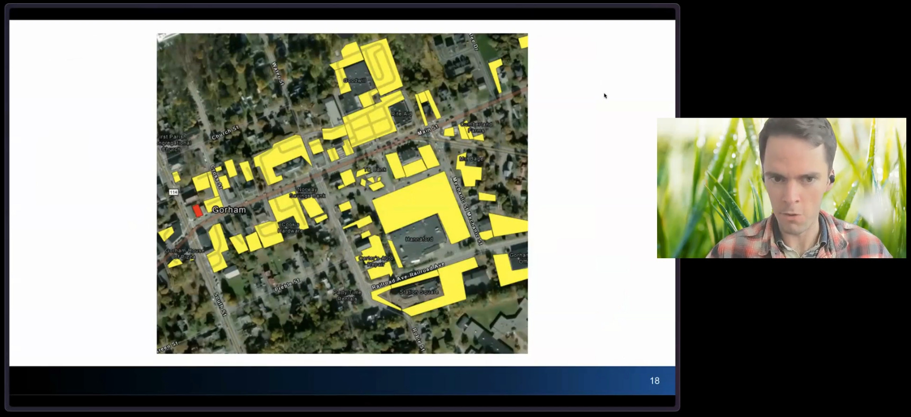Click the 'Hannaford' label on the map
This screenshot has width=911, height=417.
[418, 239]
